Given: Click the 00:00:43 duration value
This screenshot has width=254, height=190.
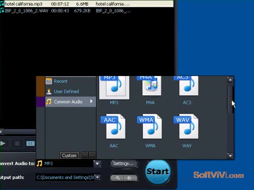Looking at the screenshot, I should [x=60, y=11].
